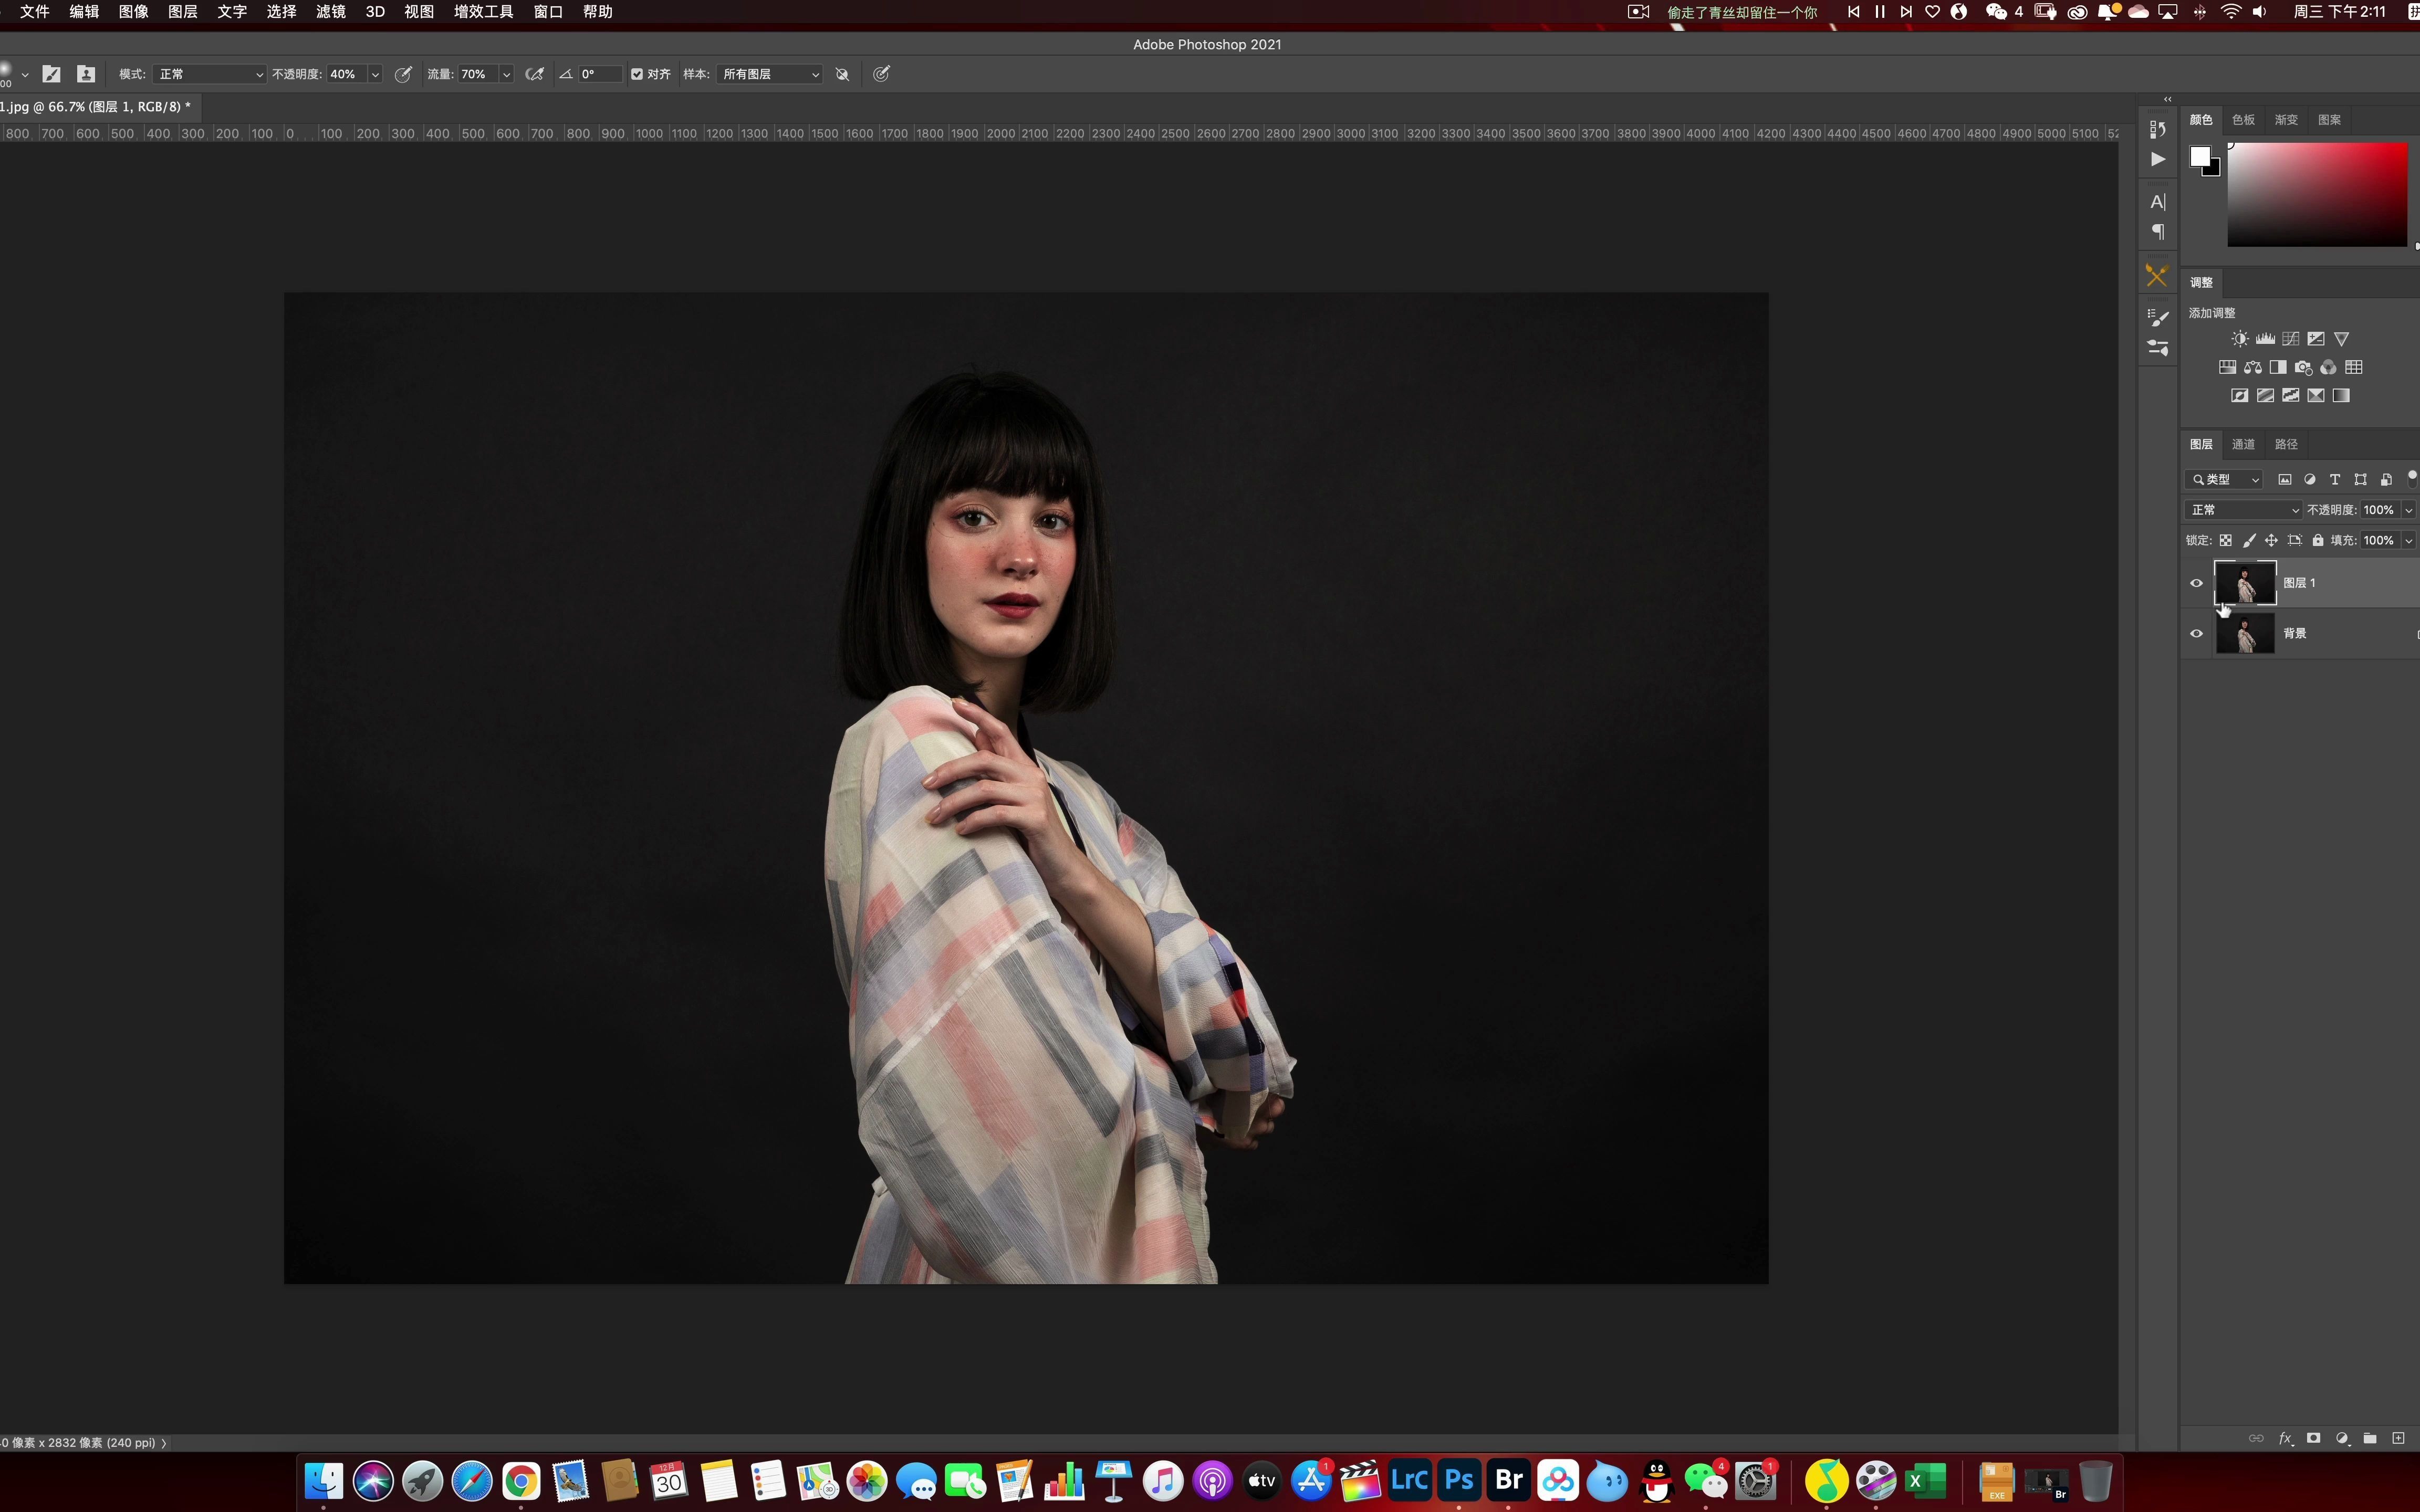Switch to the 渐变 tab
Viewport: 2420px width, 1512px height.
tap(2286, 120)
